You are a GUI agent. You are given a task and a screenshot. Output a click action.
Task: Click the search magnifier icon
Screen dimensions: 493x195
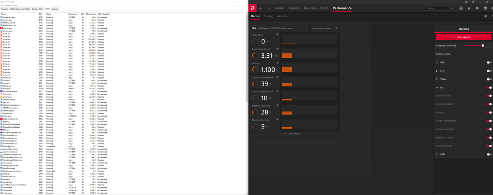(x=451, y=8)
